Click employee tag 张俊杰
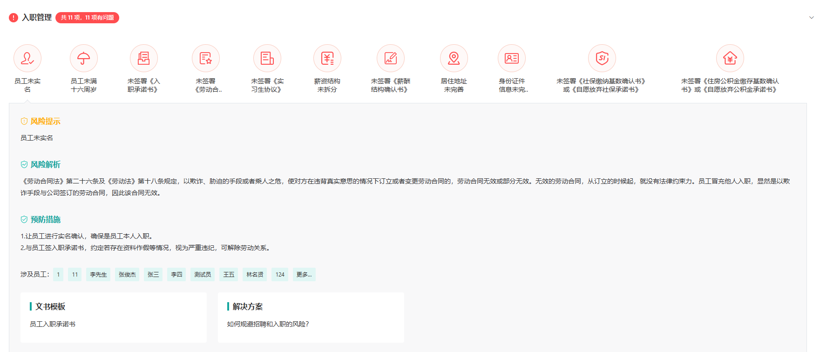This screenshot has width=820, height=352. pos(127,275)
